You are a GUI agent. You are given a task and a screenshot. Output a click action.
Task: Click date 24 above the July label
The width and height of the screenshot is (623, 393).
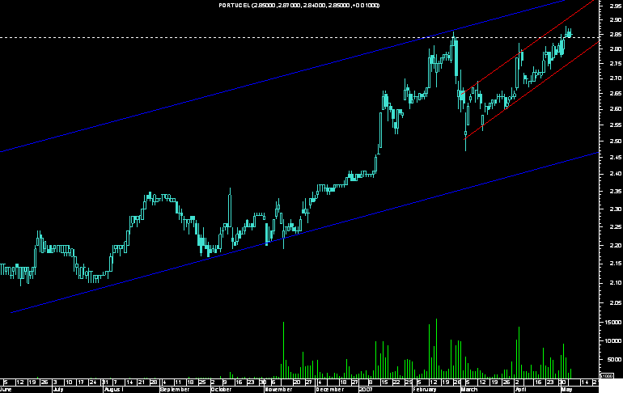click(x=93, y=382)
